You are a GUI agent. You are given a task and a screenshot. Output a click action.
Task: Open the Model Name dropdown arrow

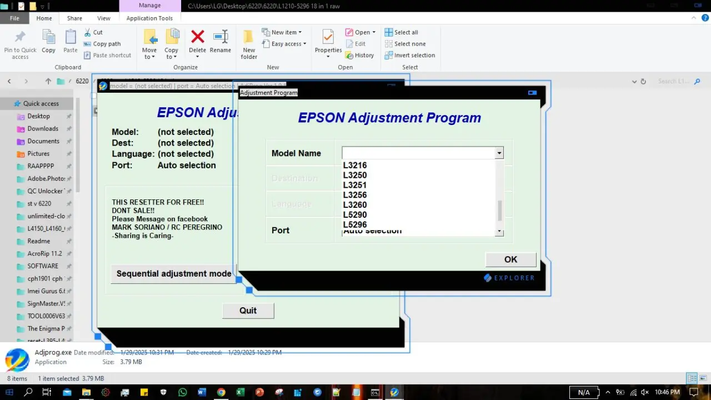point(499,153)
